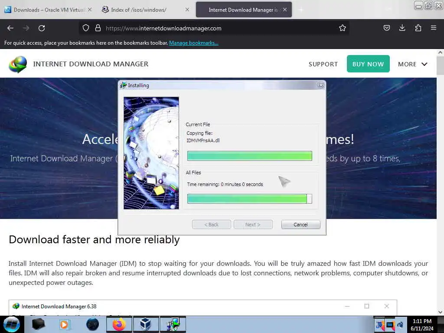Screen dimensions: 444x333
Task: Click the installer globe artwork image
Action: pyautogui.click(x=151, y=153)
